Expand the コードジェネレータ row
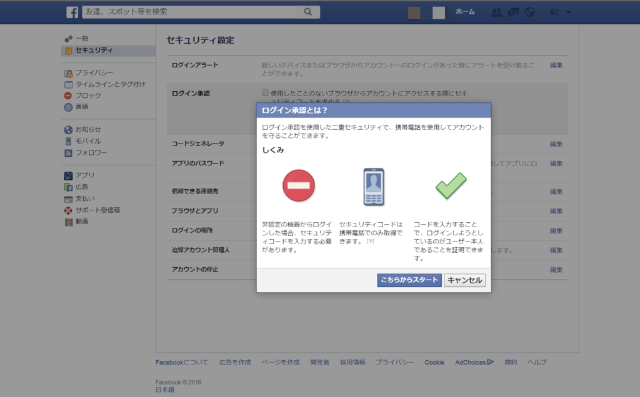This screenshot has width=640, height=397. (x=367, y=144)
